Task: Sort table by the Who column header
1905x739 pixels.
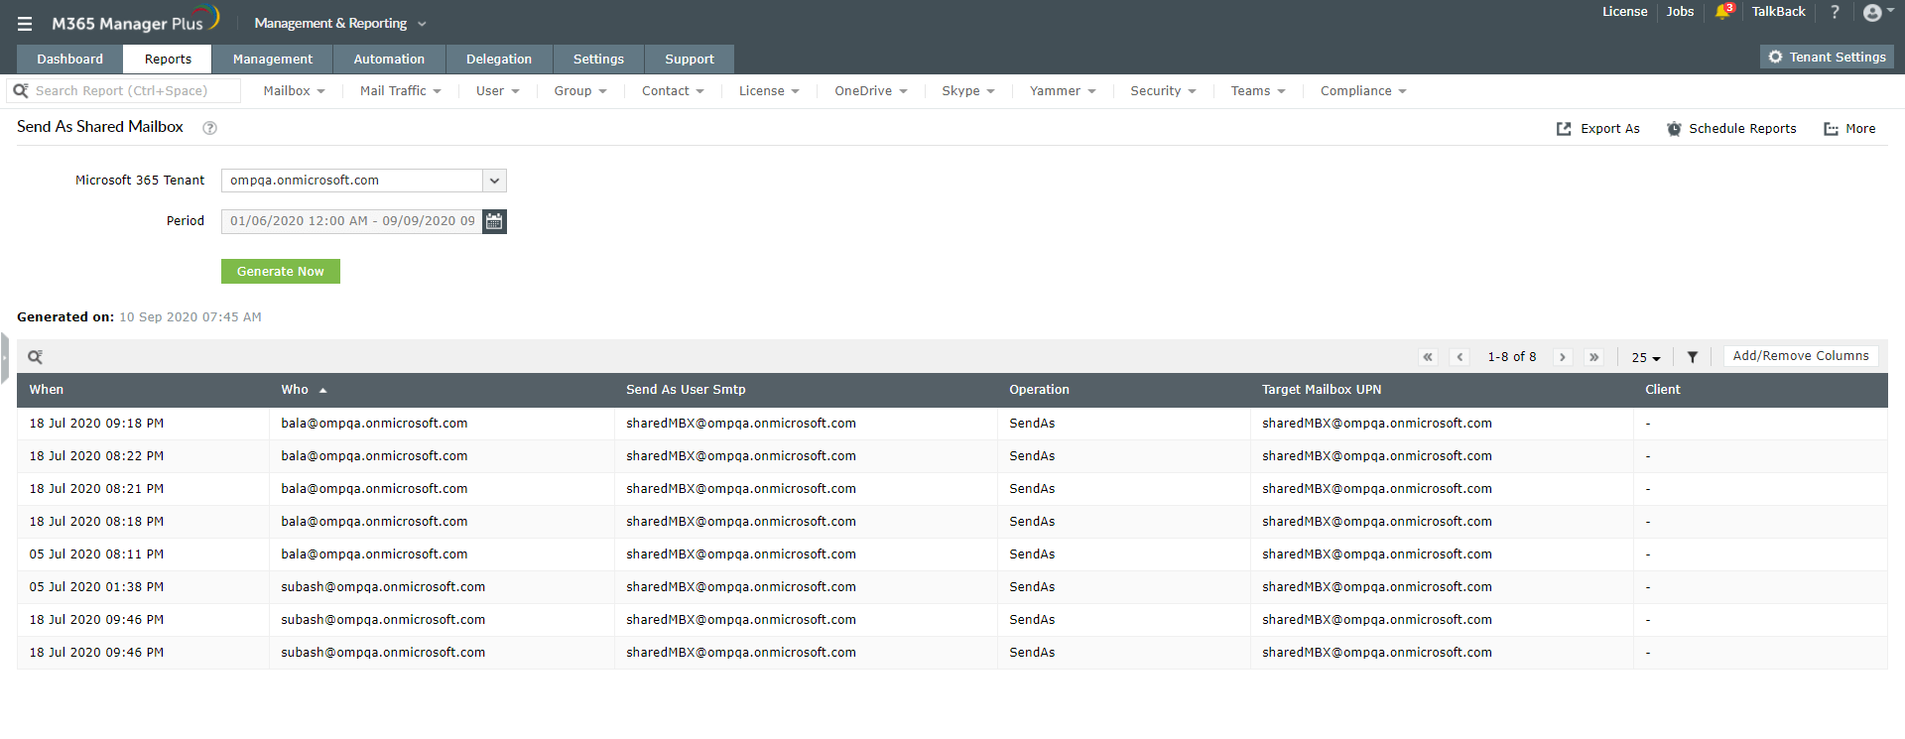Action: pyautogui.click(x=295, y=390)
